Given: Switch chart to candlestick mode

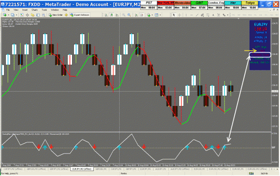Looking at the screenshot, I should point(112,15).
